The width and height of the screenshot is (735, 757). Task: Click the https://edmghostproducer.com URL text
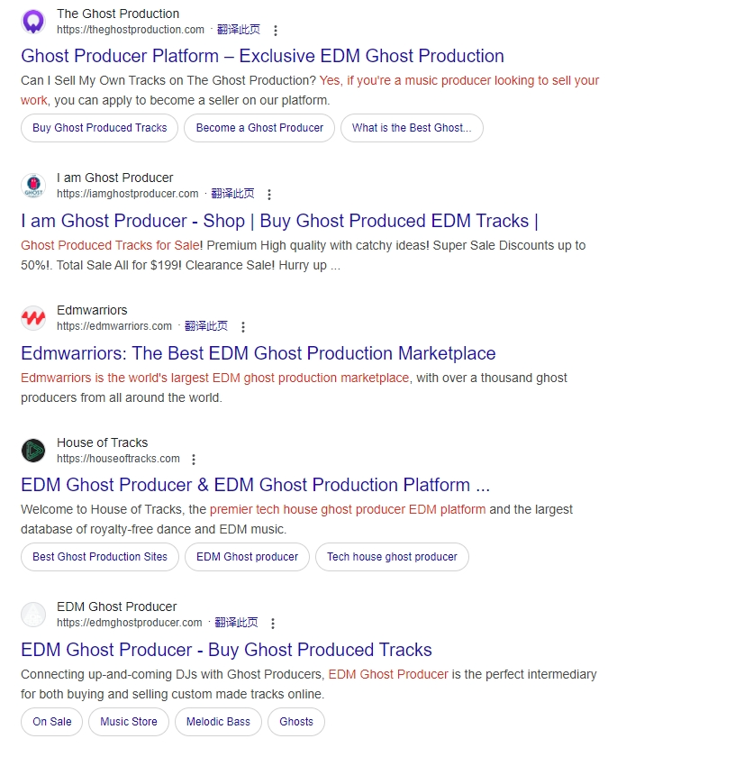click(x=130, y=623)
